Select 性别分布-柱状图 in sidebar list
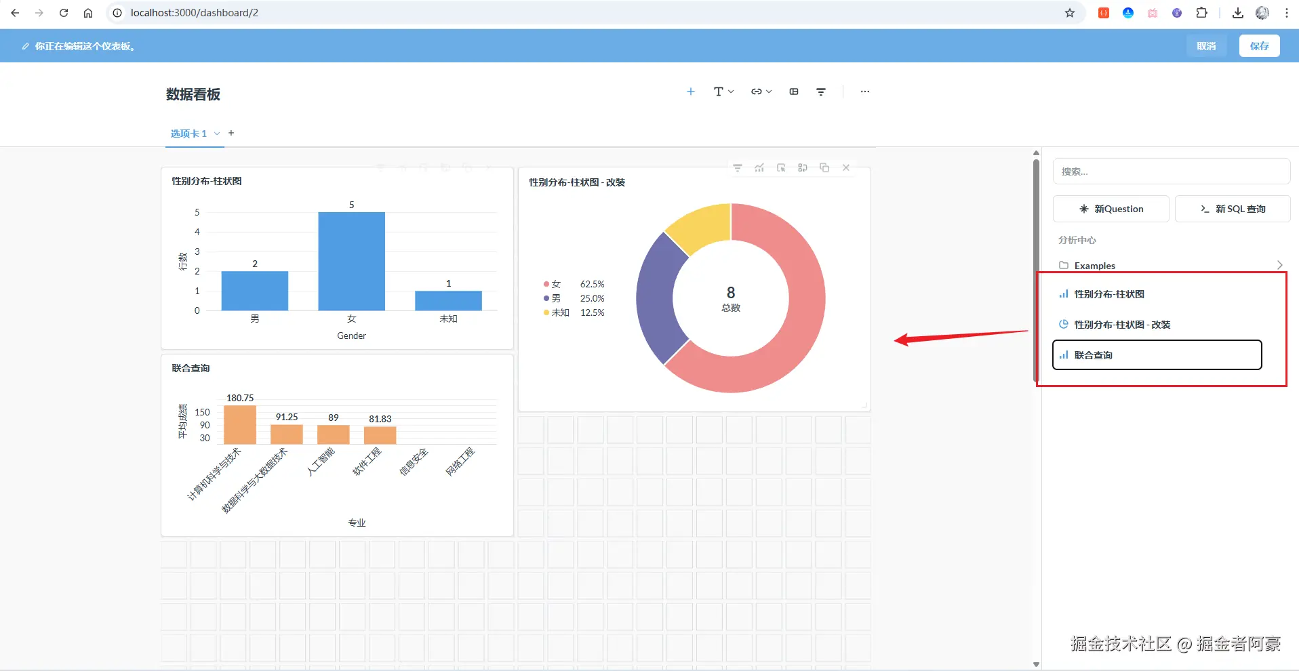 pos(1157,294)
